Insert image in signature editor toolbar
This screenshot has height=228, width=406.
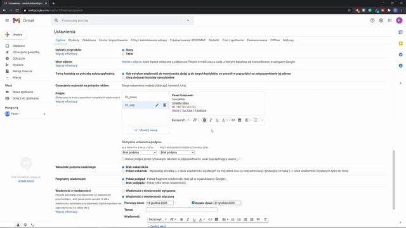click(240, 120)
